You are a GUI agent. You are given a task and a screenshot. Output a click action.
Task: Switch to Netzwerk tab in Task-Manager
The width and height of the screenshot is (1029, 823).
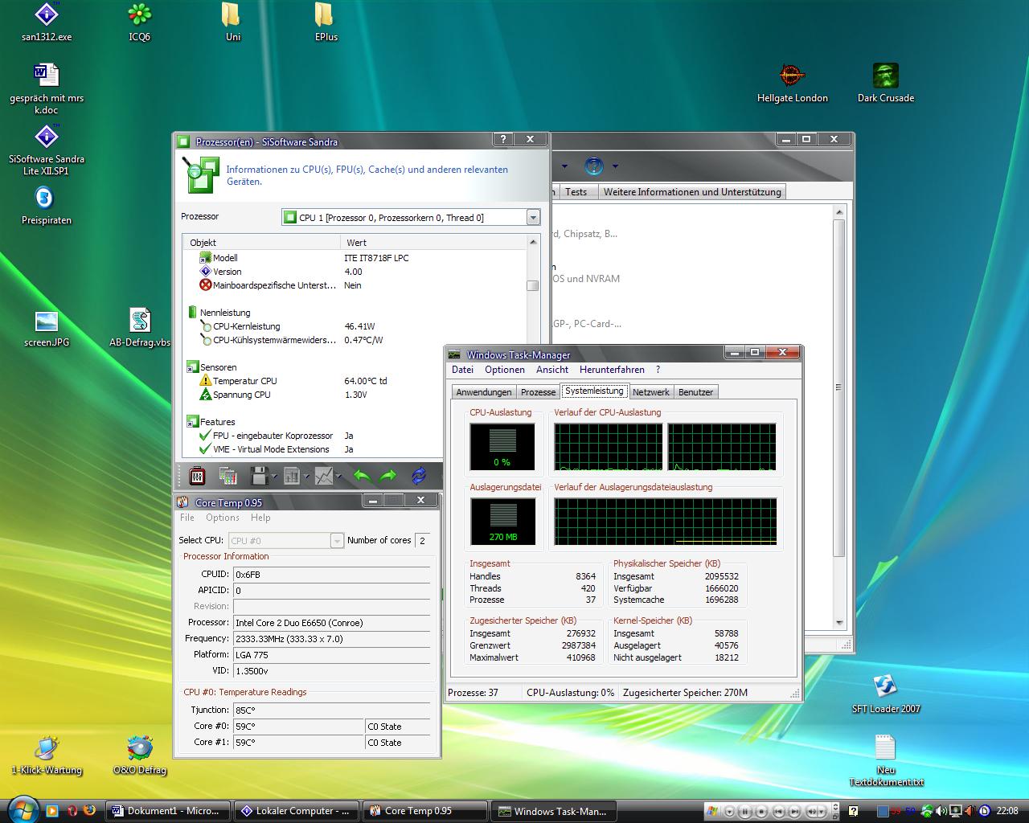(x=650, y=392)
